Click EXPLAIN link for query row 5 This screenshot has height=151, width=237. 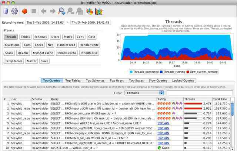pyautogui.click(x=163, y=123)
